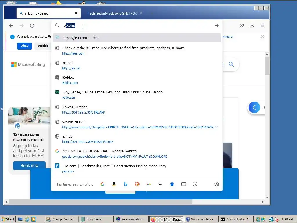Open Windows Help taskbar button
Viewport: 297px width, 223px height.
(x=201, y=219)
